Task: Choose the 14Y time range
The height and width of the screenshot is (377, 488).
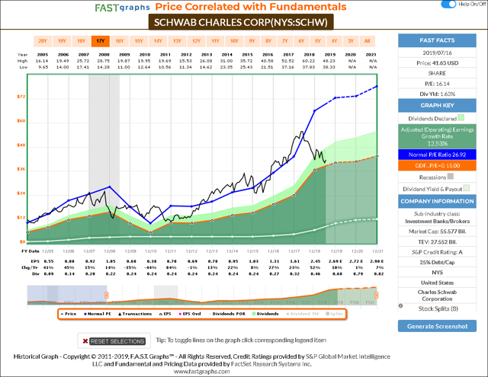Action: (x=158, y=41)
